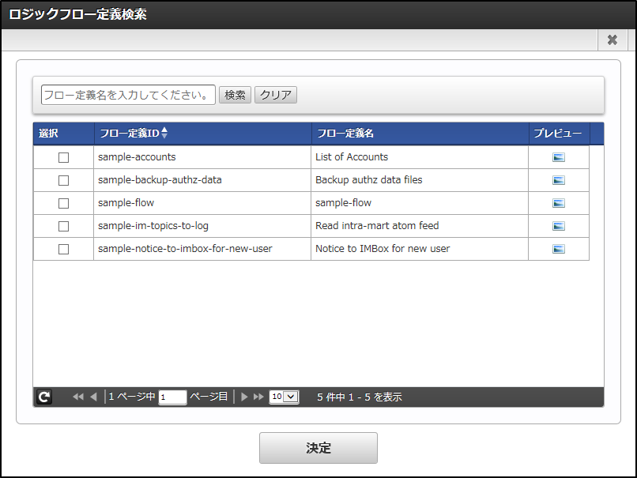Click the Backup authz data files cell

420,180
